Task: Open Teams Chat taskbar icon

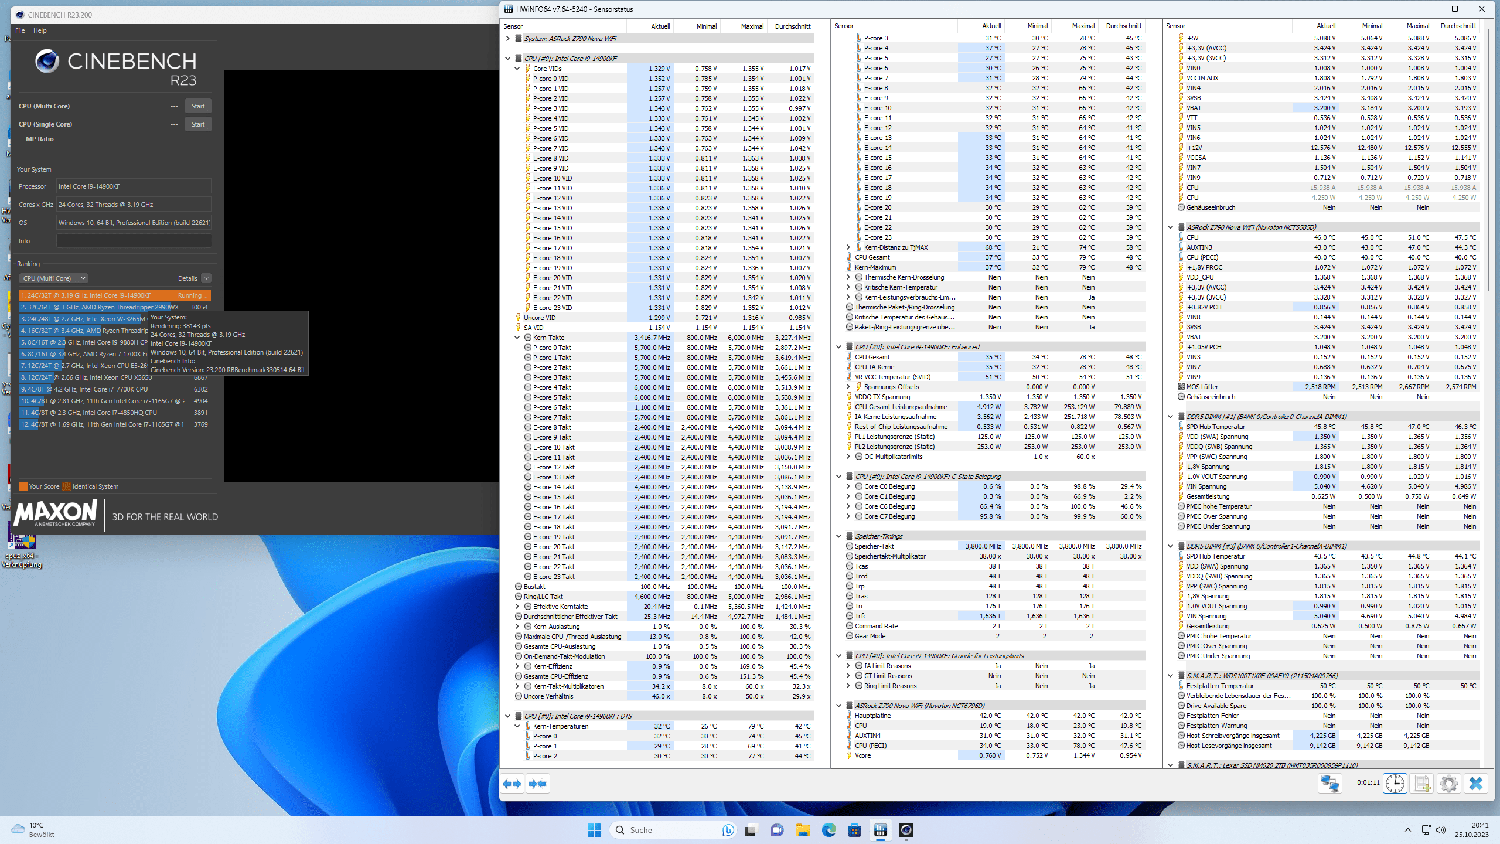Action: (777, 830)
